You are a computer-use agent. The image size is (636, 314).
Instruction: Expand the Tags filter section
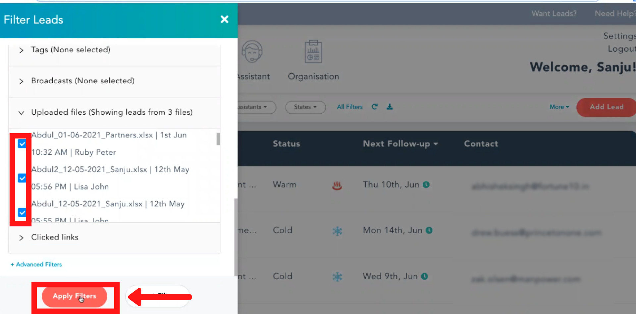point(21,50)
